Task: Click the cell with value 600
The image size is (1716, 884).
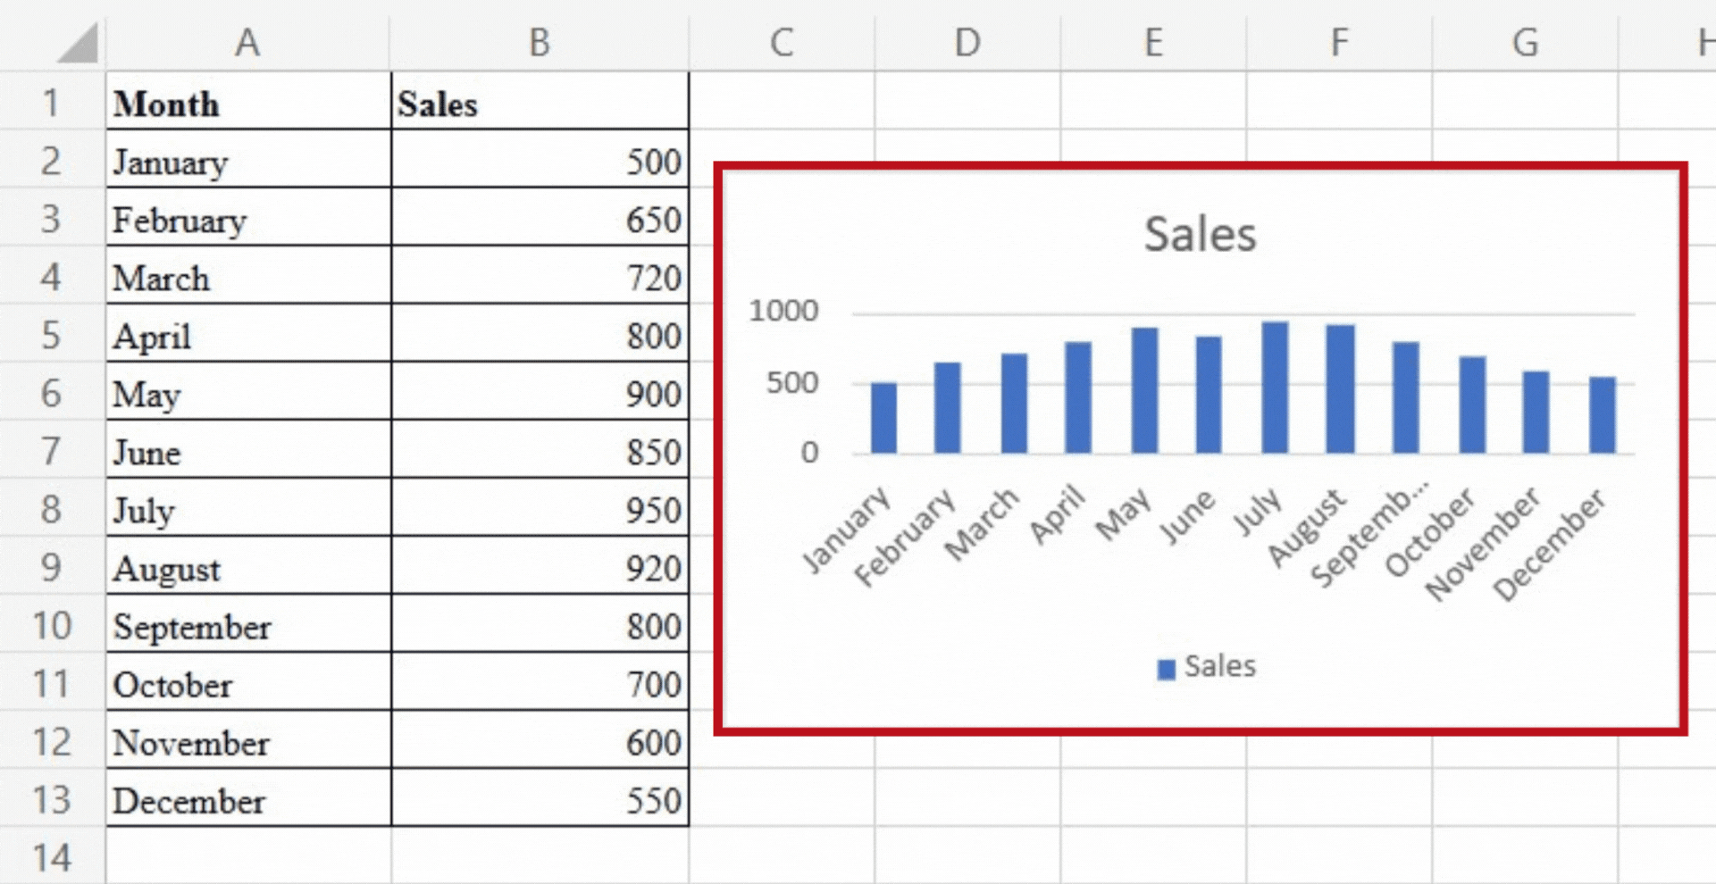Action: pyautogui.click(x=540, y=740)
